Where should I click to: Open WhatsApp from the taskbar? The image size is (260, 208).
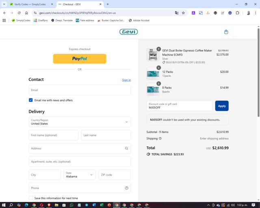[71, 205]
